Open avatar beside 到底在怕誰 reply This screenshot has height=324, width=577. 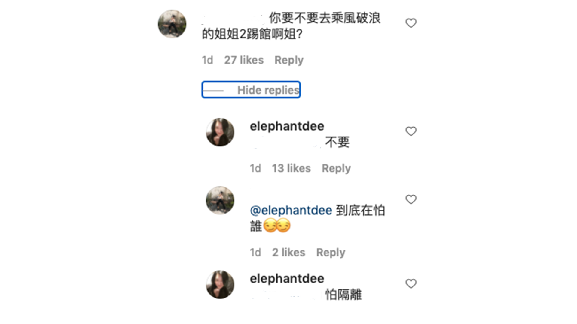[220, 200]
